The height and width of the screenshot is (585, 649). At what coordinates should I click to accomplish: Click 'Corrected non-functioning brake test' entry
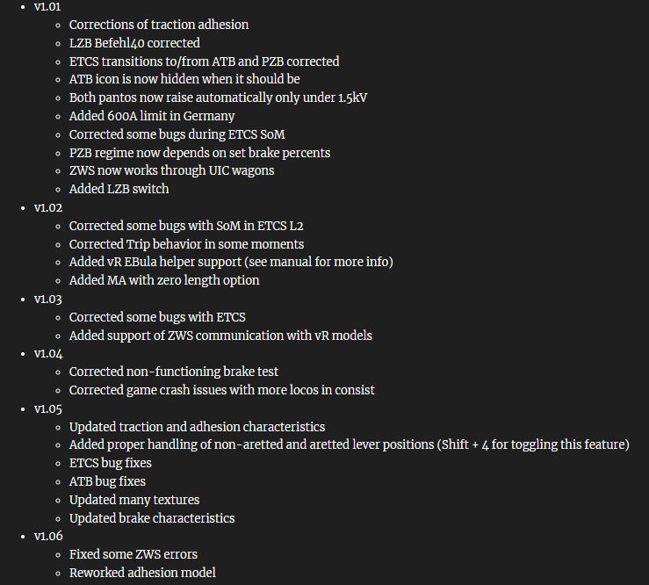tap(174, 372)
